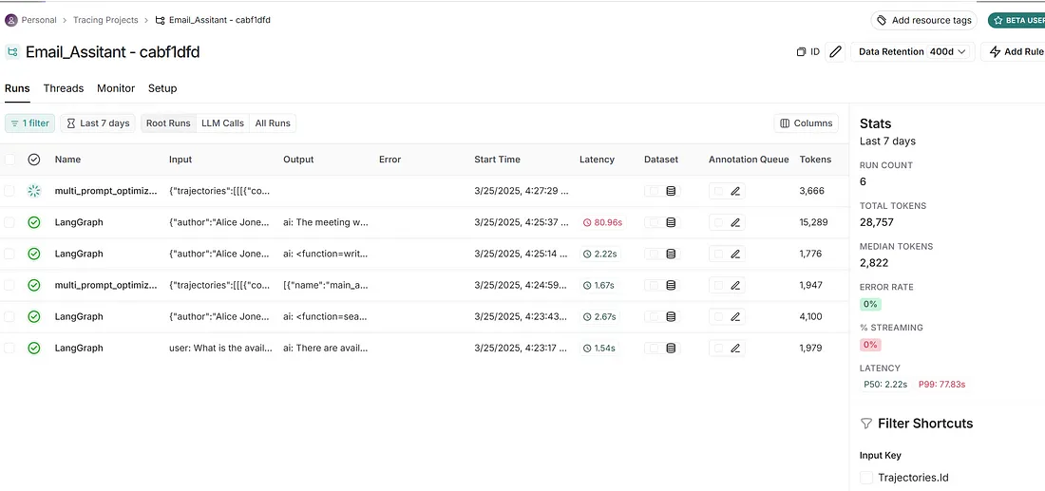The height and width of the screenshot is (491, 1045).
Task: Copy the project ID icon
Action: click(801, 52)
